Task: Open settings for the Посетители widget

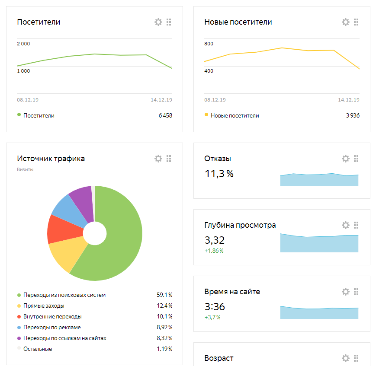Action: [158, 22]
